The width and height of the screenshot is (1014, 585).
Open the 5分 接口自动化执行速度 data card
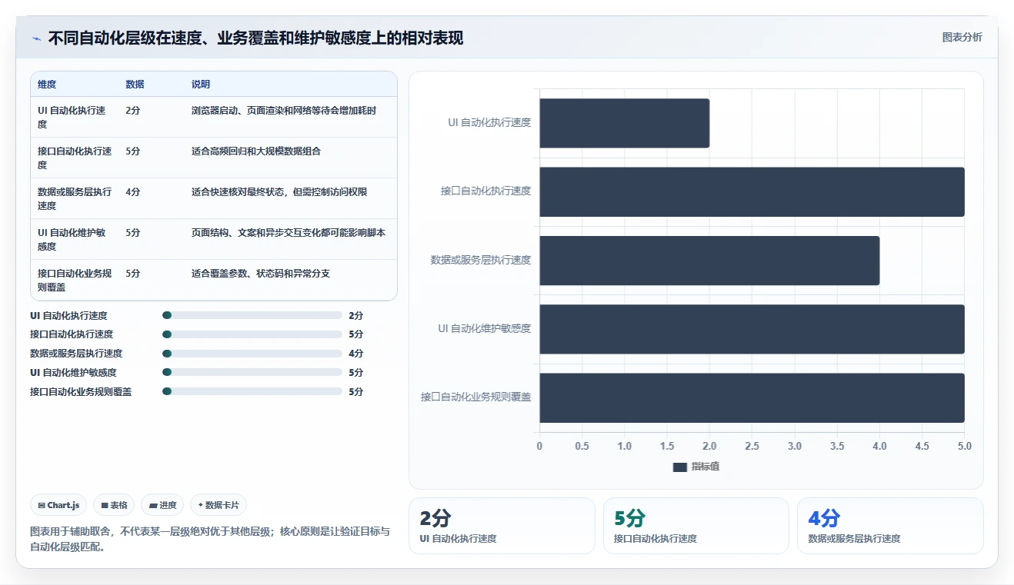696,526
